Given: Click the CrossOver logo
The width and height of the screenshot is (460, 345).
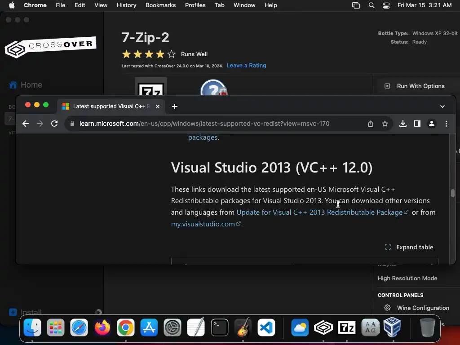Looking at the screenshot, I should [50, 47].
